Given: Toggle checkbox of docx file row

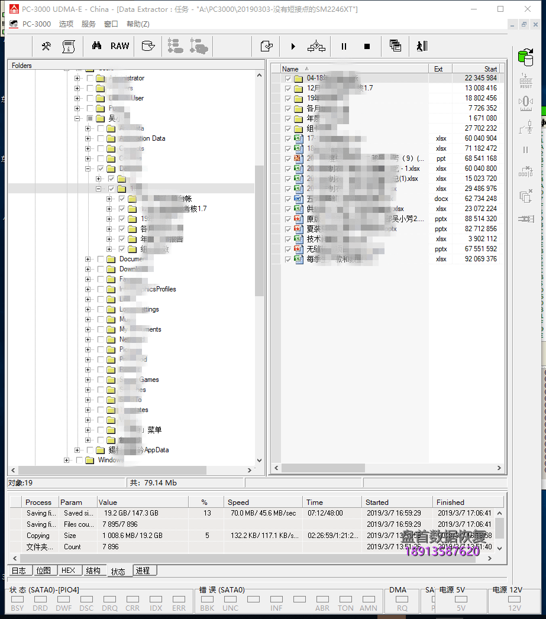Looking at the screenshot, I should pyautogui.click(x=288, y=199).
